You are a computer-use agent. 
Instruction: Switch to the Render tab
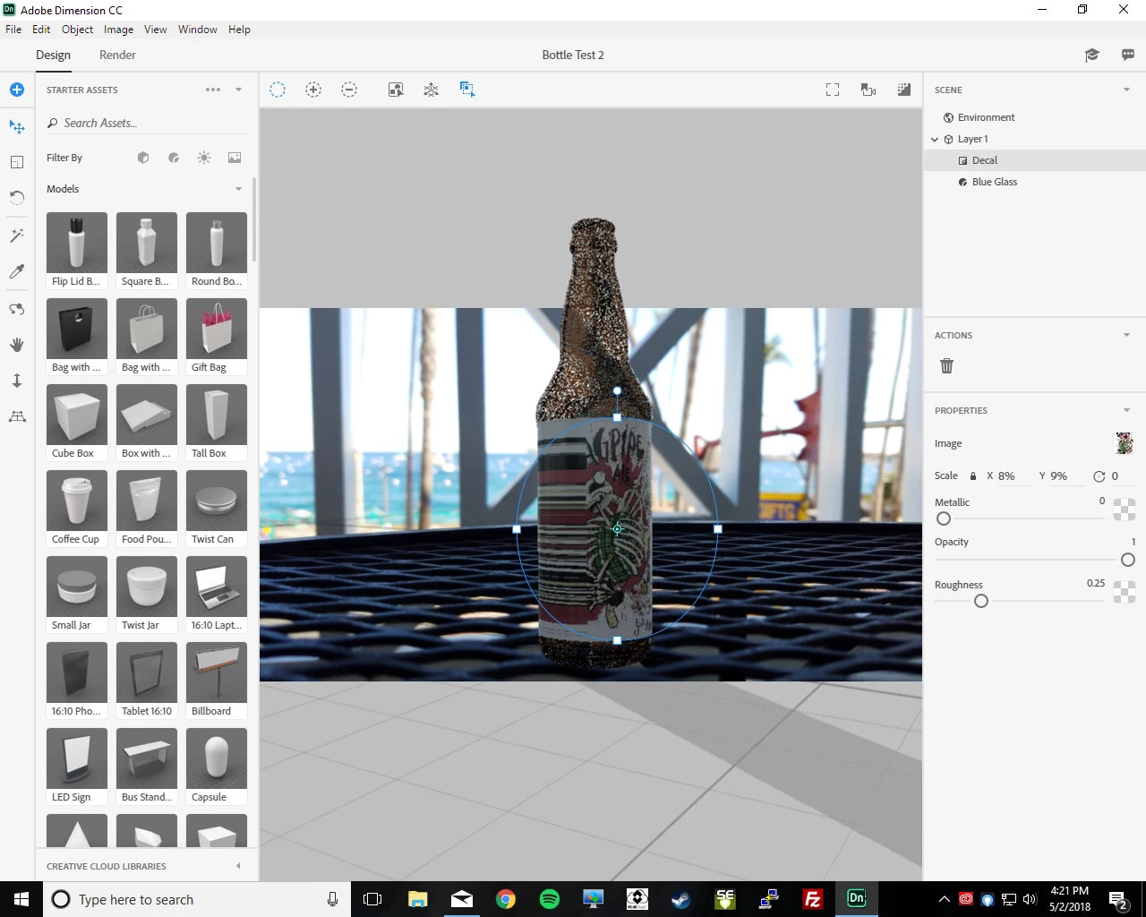tap(117, 55)
